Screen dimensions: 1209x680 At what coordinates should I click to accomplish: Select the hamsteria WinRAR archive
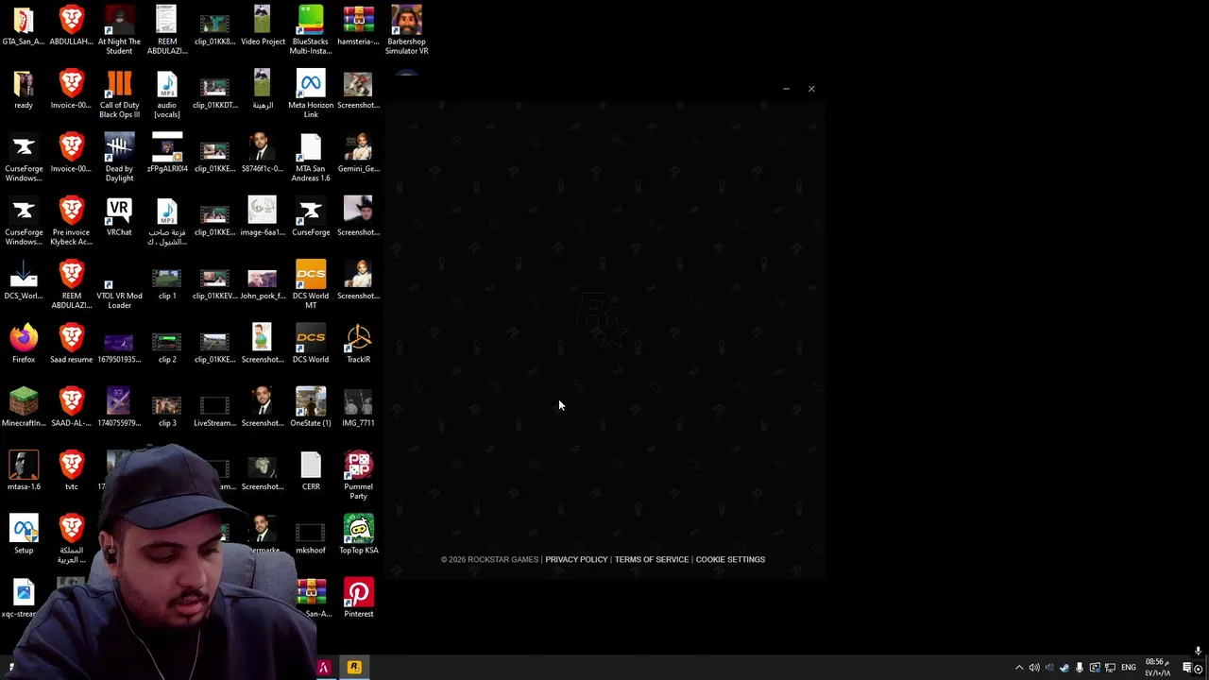(358, 26)
